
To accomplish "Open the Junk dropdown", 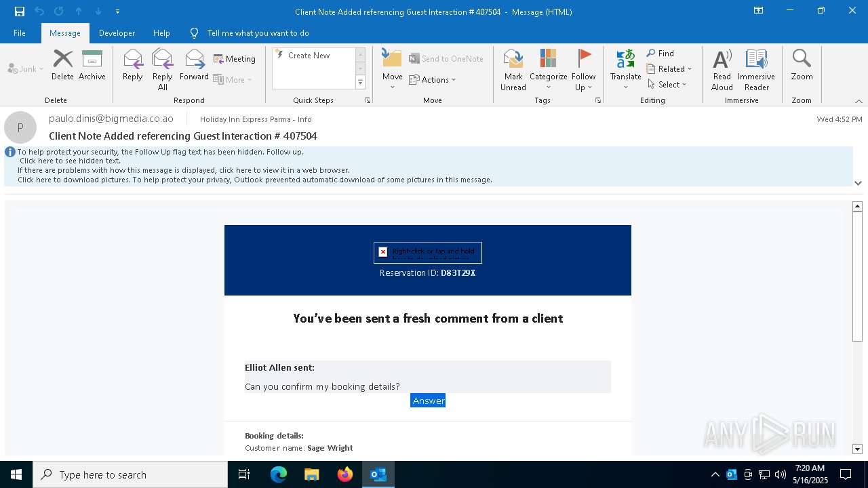I will 26,68.
